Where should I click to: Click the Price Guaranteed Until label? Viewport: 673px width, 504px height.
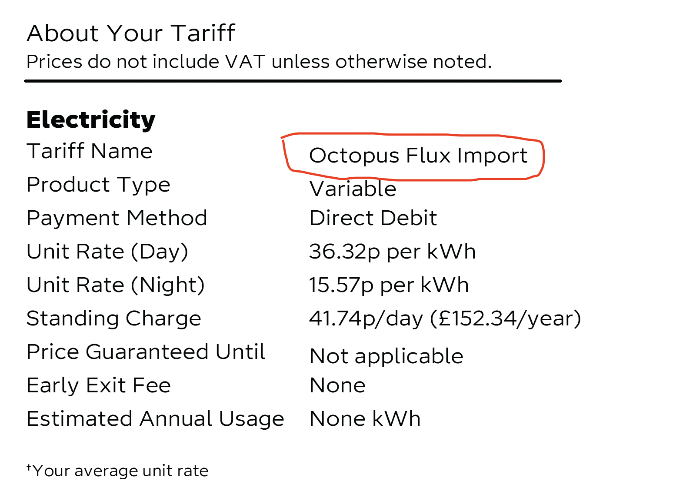point(146,352)
